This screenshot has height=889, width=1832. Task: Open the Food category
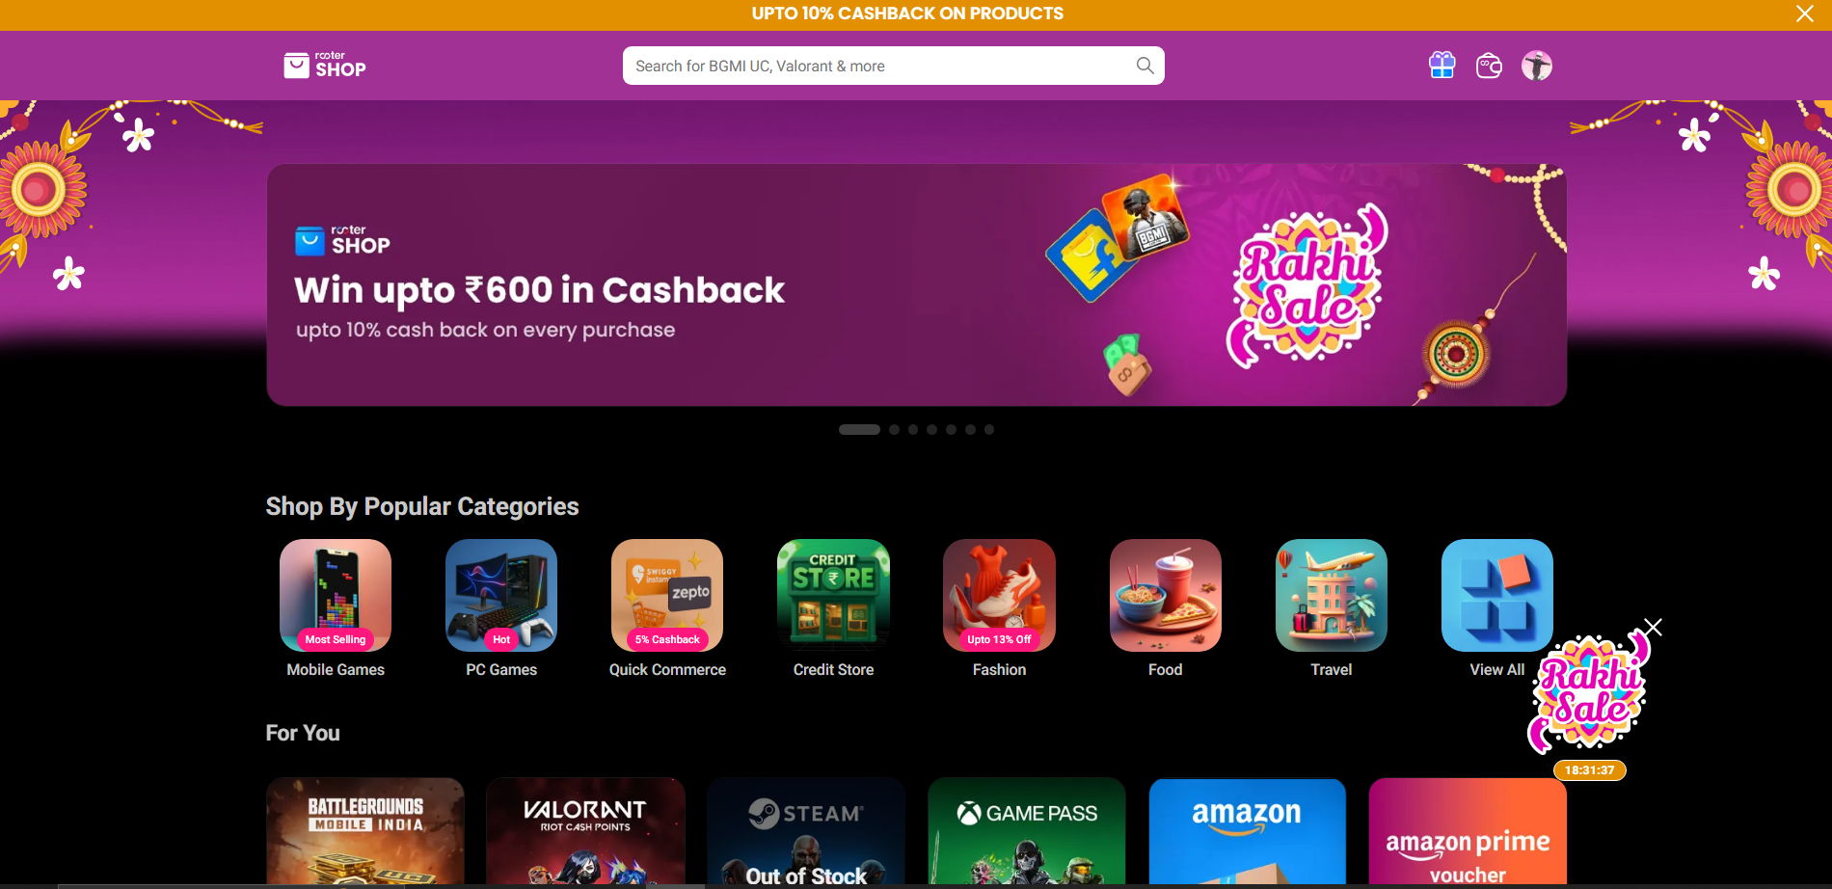pos(1165,608)
